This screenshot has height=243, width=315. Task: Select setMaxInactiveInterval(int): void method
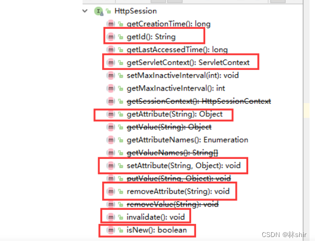(182, 75)
